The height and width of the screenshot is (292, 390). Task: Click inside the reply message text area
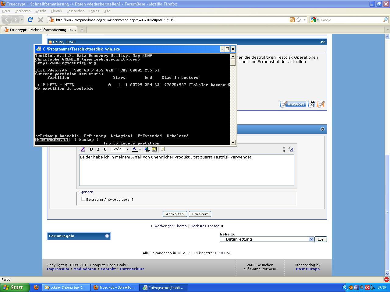pos(186,170)
